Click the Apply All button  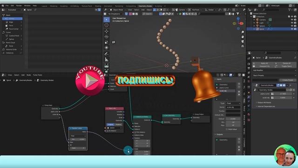pos(263,63)
